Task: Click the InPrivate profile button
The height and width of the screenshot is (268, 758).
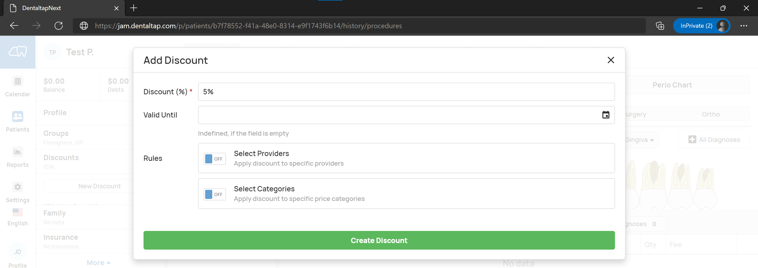Action: pos(701,26)
